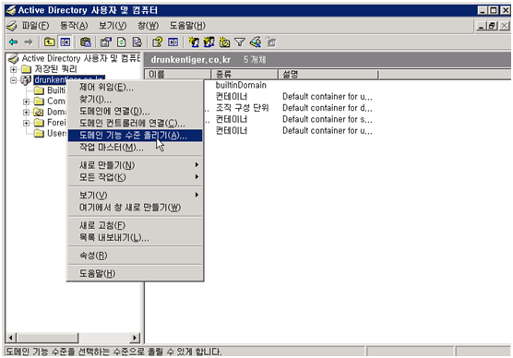Click the drunkentiger domain node icon
513x358 pixels.
click(26, 80)
